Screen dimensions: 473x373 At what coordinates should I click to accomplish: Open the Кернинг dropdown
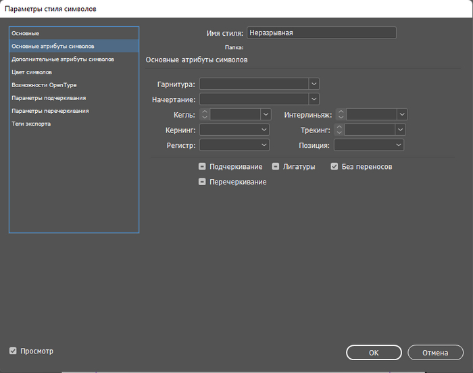coord(264,130)
